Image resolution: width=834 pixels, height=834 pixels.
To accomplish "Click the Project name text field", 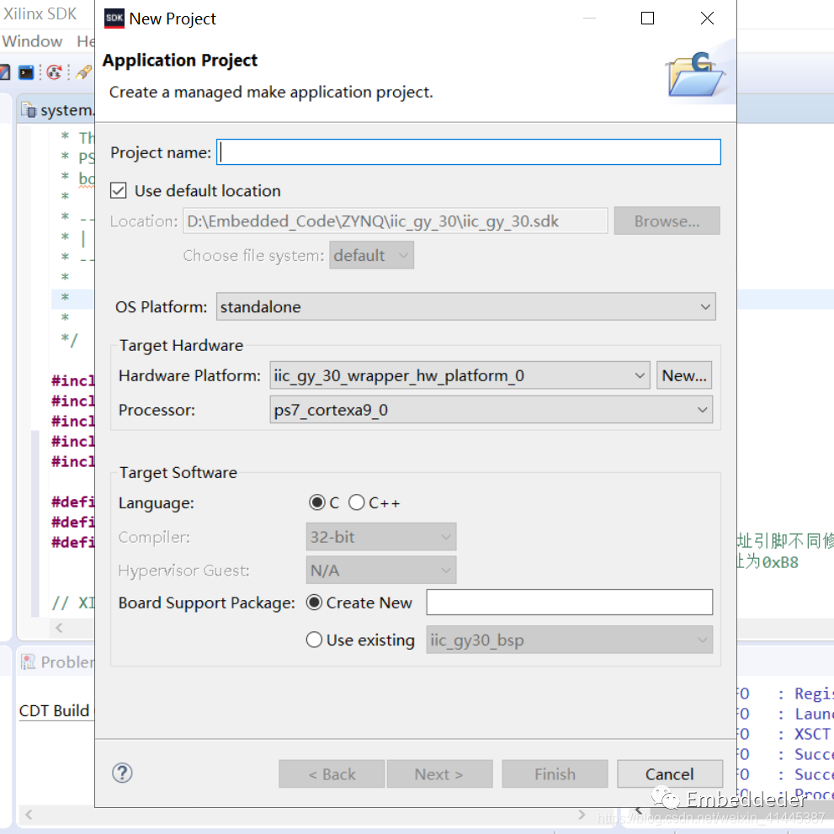I will click(469, 152).
